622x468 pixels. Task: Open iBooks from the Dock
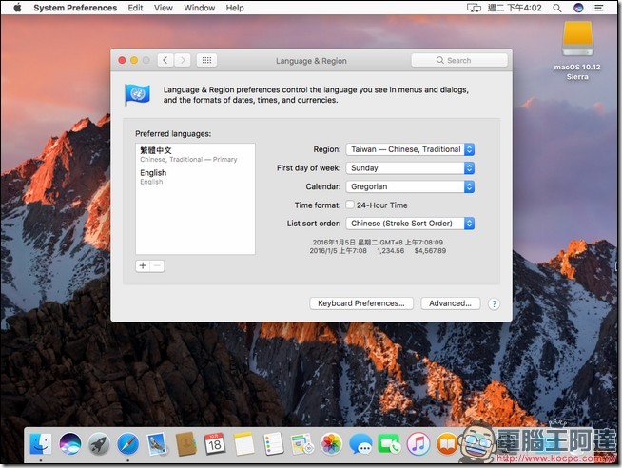447,443
